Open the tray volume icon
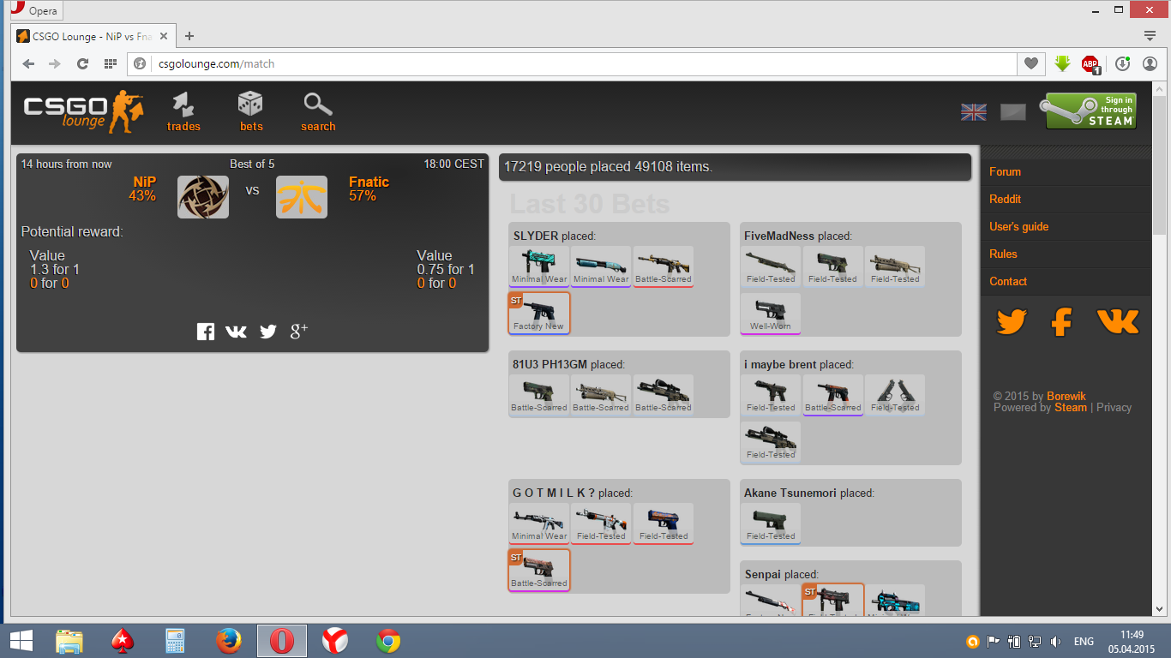Viewport: 1171px width, 658px height. coord(1055,641)
